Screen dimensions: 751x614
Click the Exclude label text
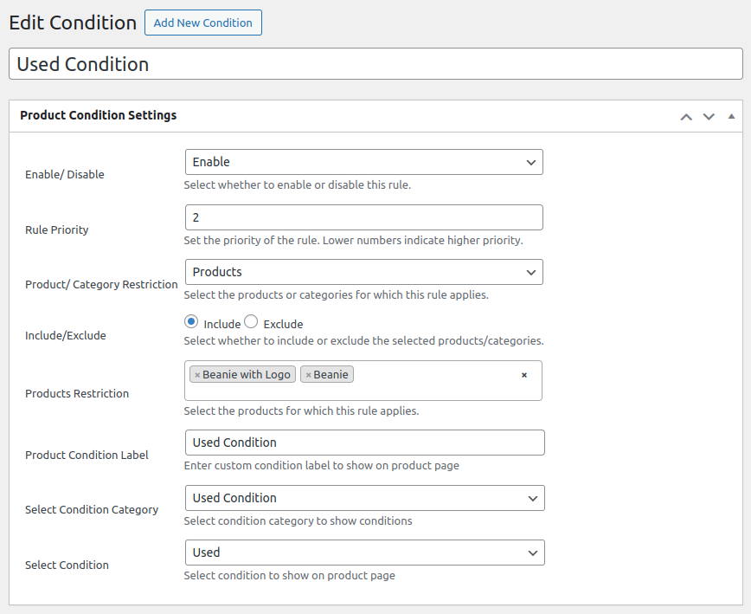pos(283,324)
